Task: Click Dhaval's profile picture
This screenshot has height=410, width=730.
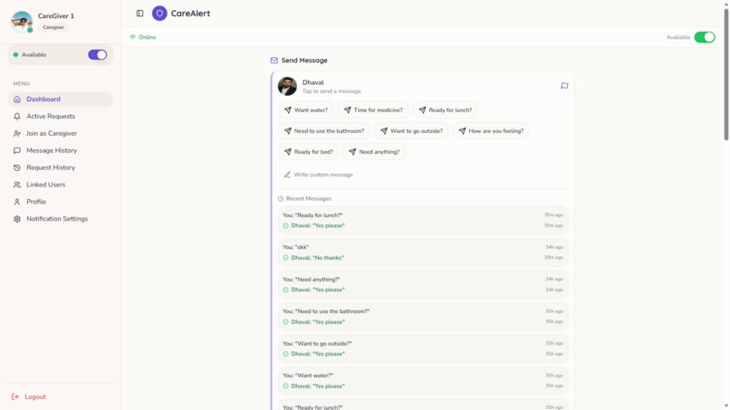Action: click(x=287, y=86)
